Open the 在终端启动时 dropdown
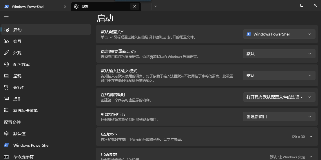321x160 pixels. point(279,97)
